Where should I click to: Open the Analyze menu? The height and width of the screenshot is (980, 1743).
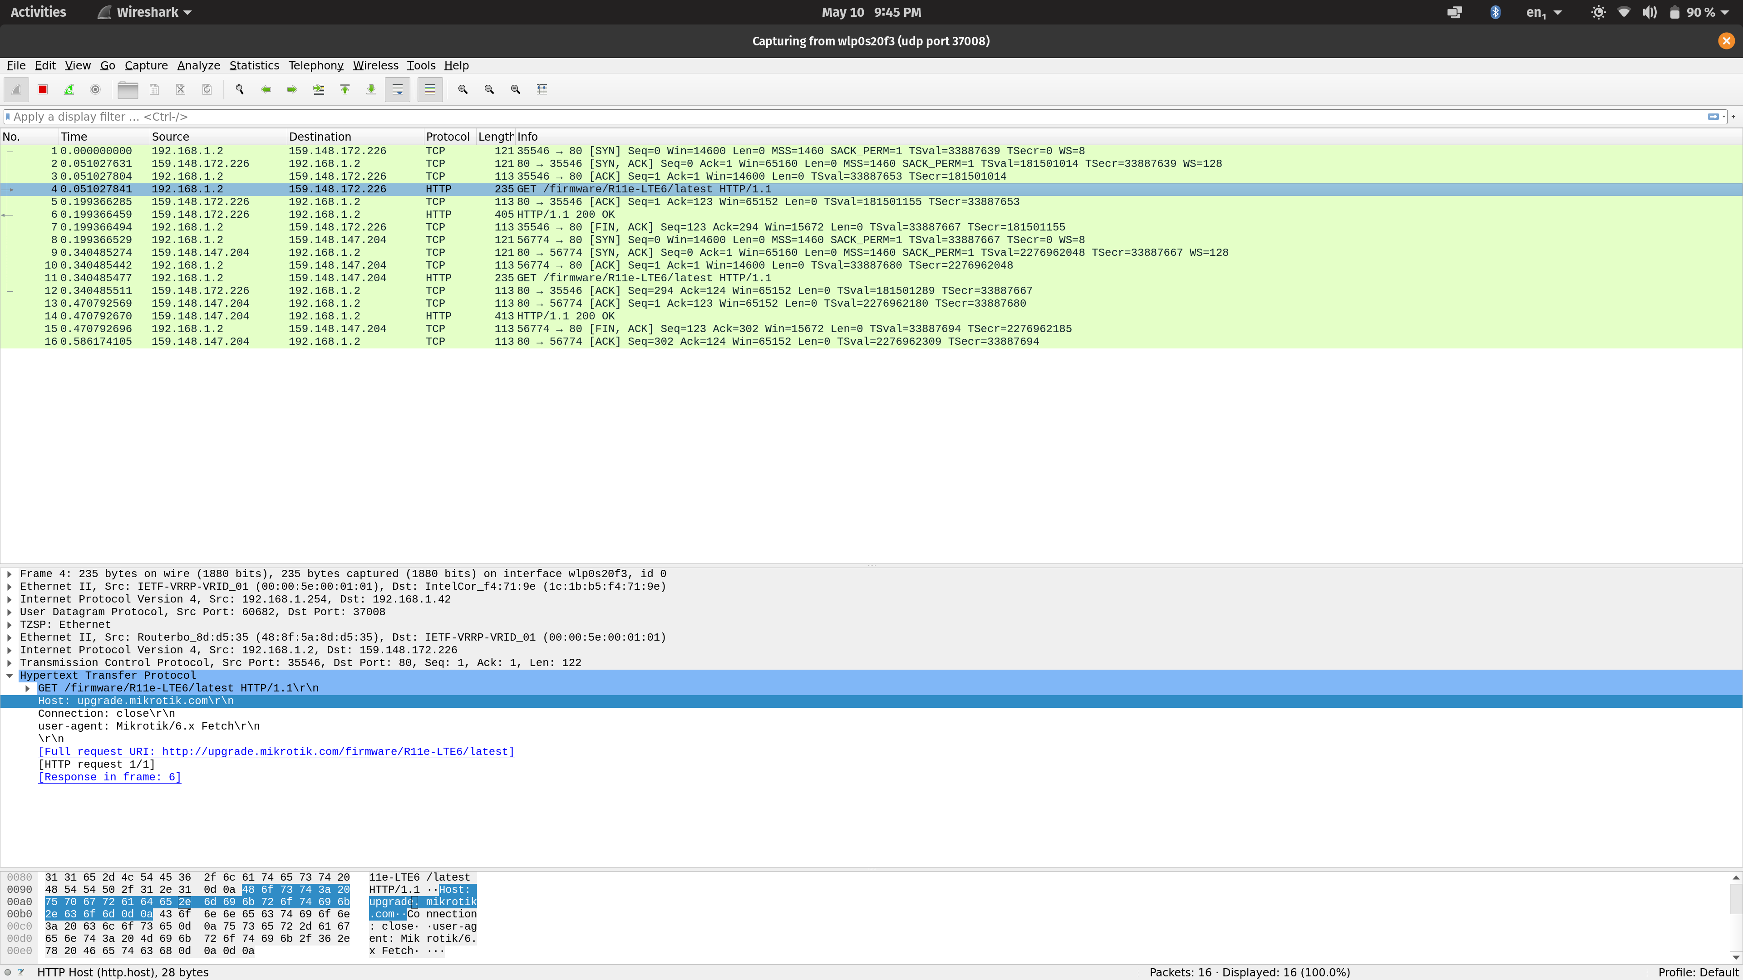coord(198,66)
